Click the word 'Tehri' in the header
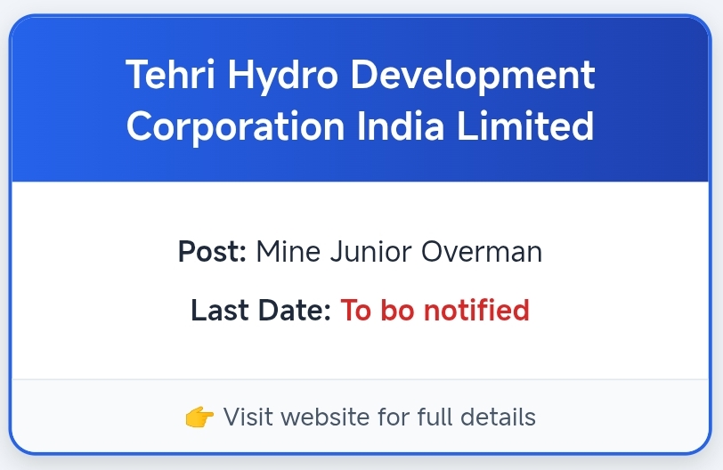 pyautogui.click(x=170, y=76)
